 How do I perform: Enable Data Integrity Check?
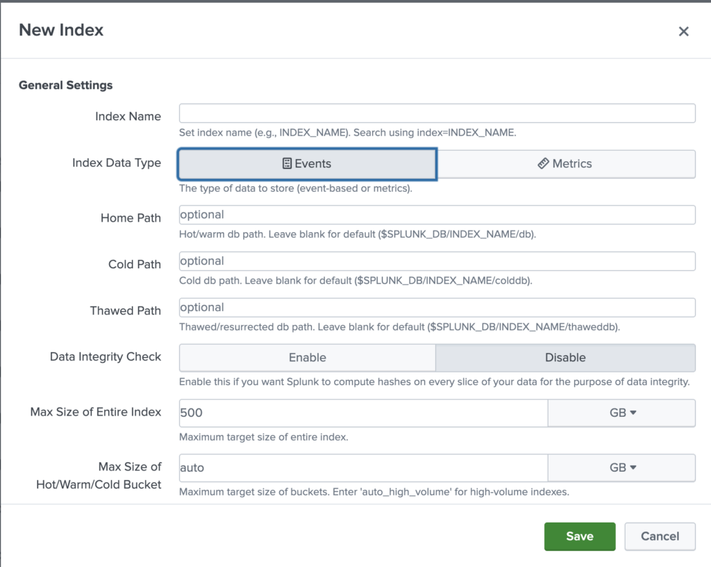(x=308, y=357)
